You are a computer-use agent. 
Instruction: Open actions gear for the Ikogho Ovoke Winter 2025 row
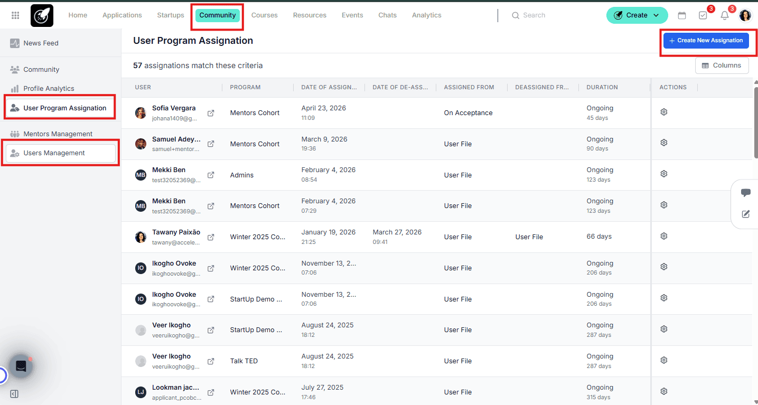pyautogui.click(x=664, y=267)
